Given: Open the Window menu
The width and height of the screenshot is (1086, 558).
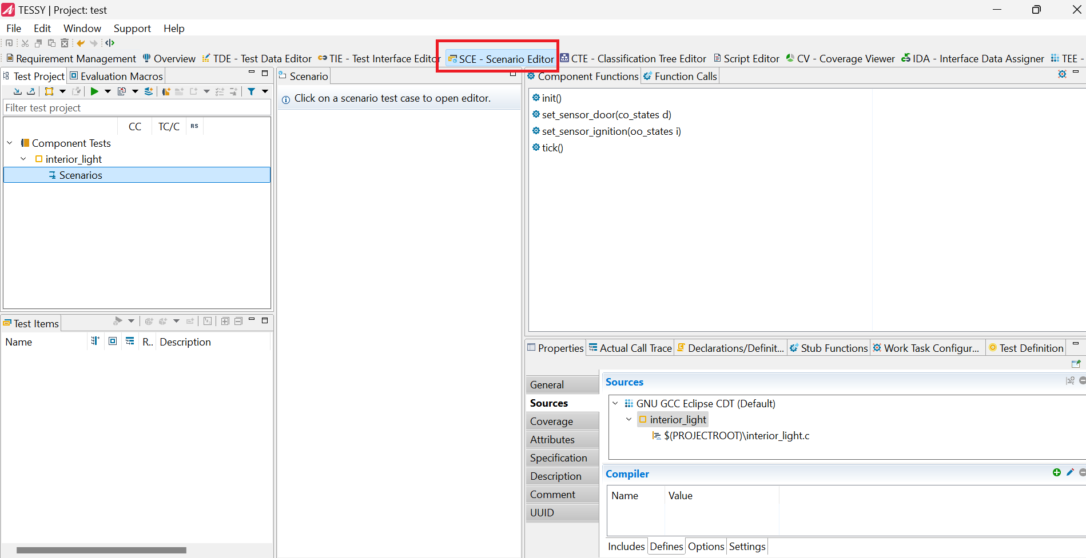Looking at the screenshot, I should point(82,28).
